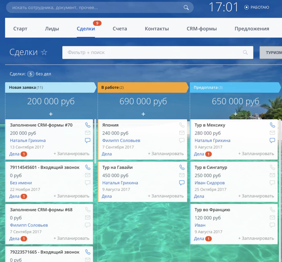Click the chat icon on Заполнение CRM-формы #68
This screenshot has height=262, width=282.
coord(88,225)
